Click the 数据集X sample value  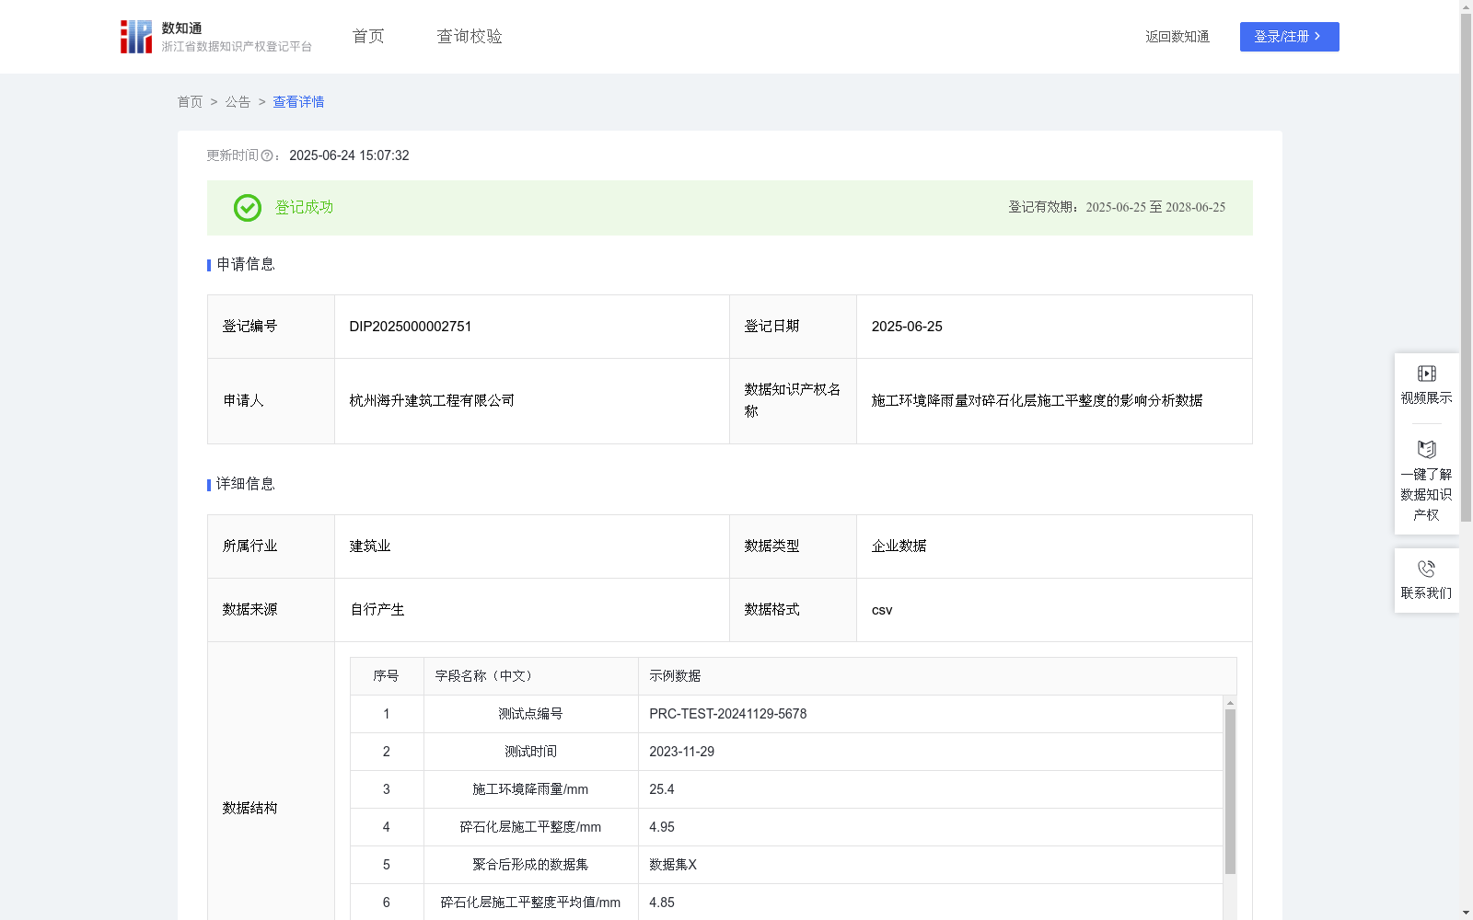point(673,865)
